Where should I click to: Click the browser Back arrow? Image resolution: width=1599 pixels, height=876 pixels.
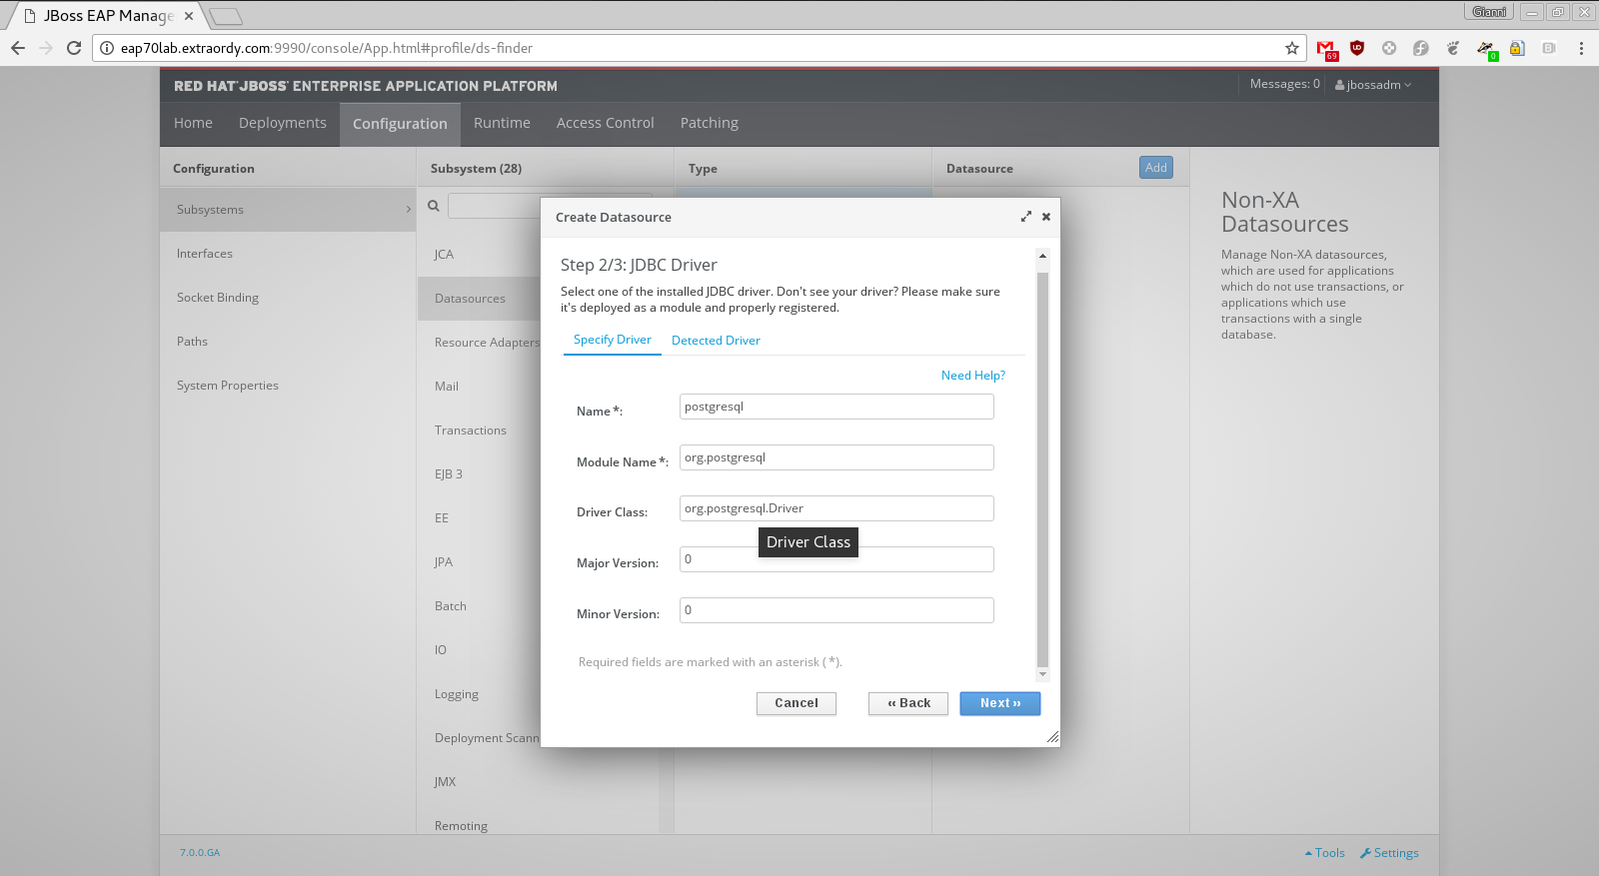18,48
